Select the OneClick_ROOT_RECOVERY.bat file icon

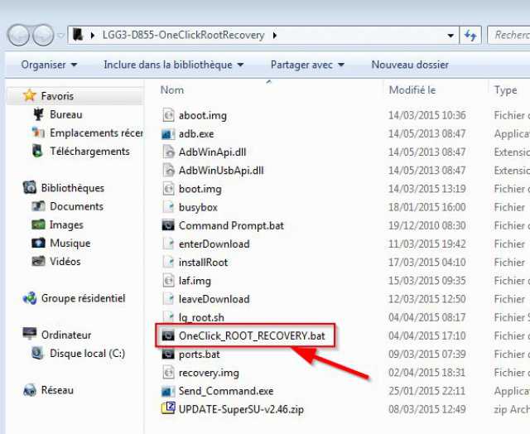tap(168, 335)
